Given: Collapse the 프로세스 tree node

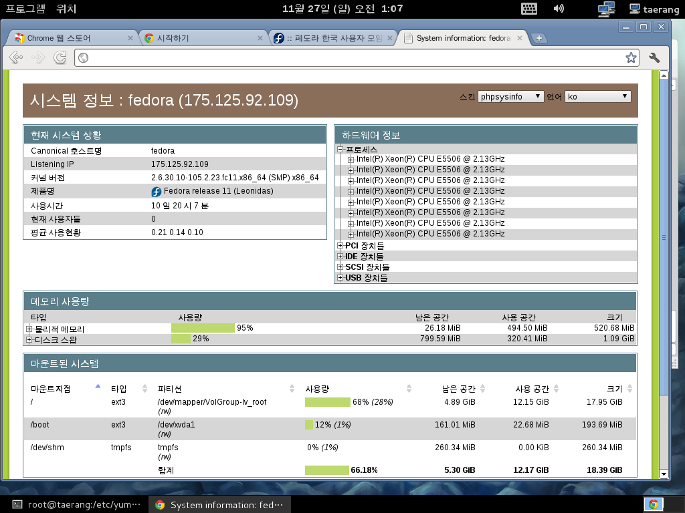Looking at the screenshot, I should click(x=340, y=150).
